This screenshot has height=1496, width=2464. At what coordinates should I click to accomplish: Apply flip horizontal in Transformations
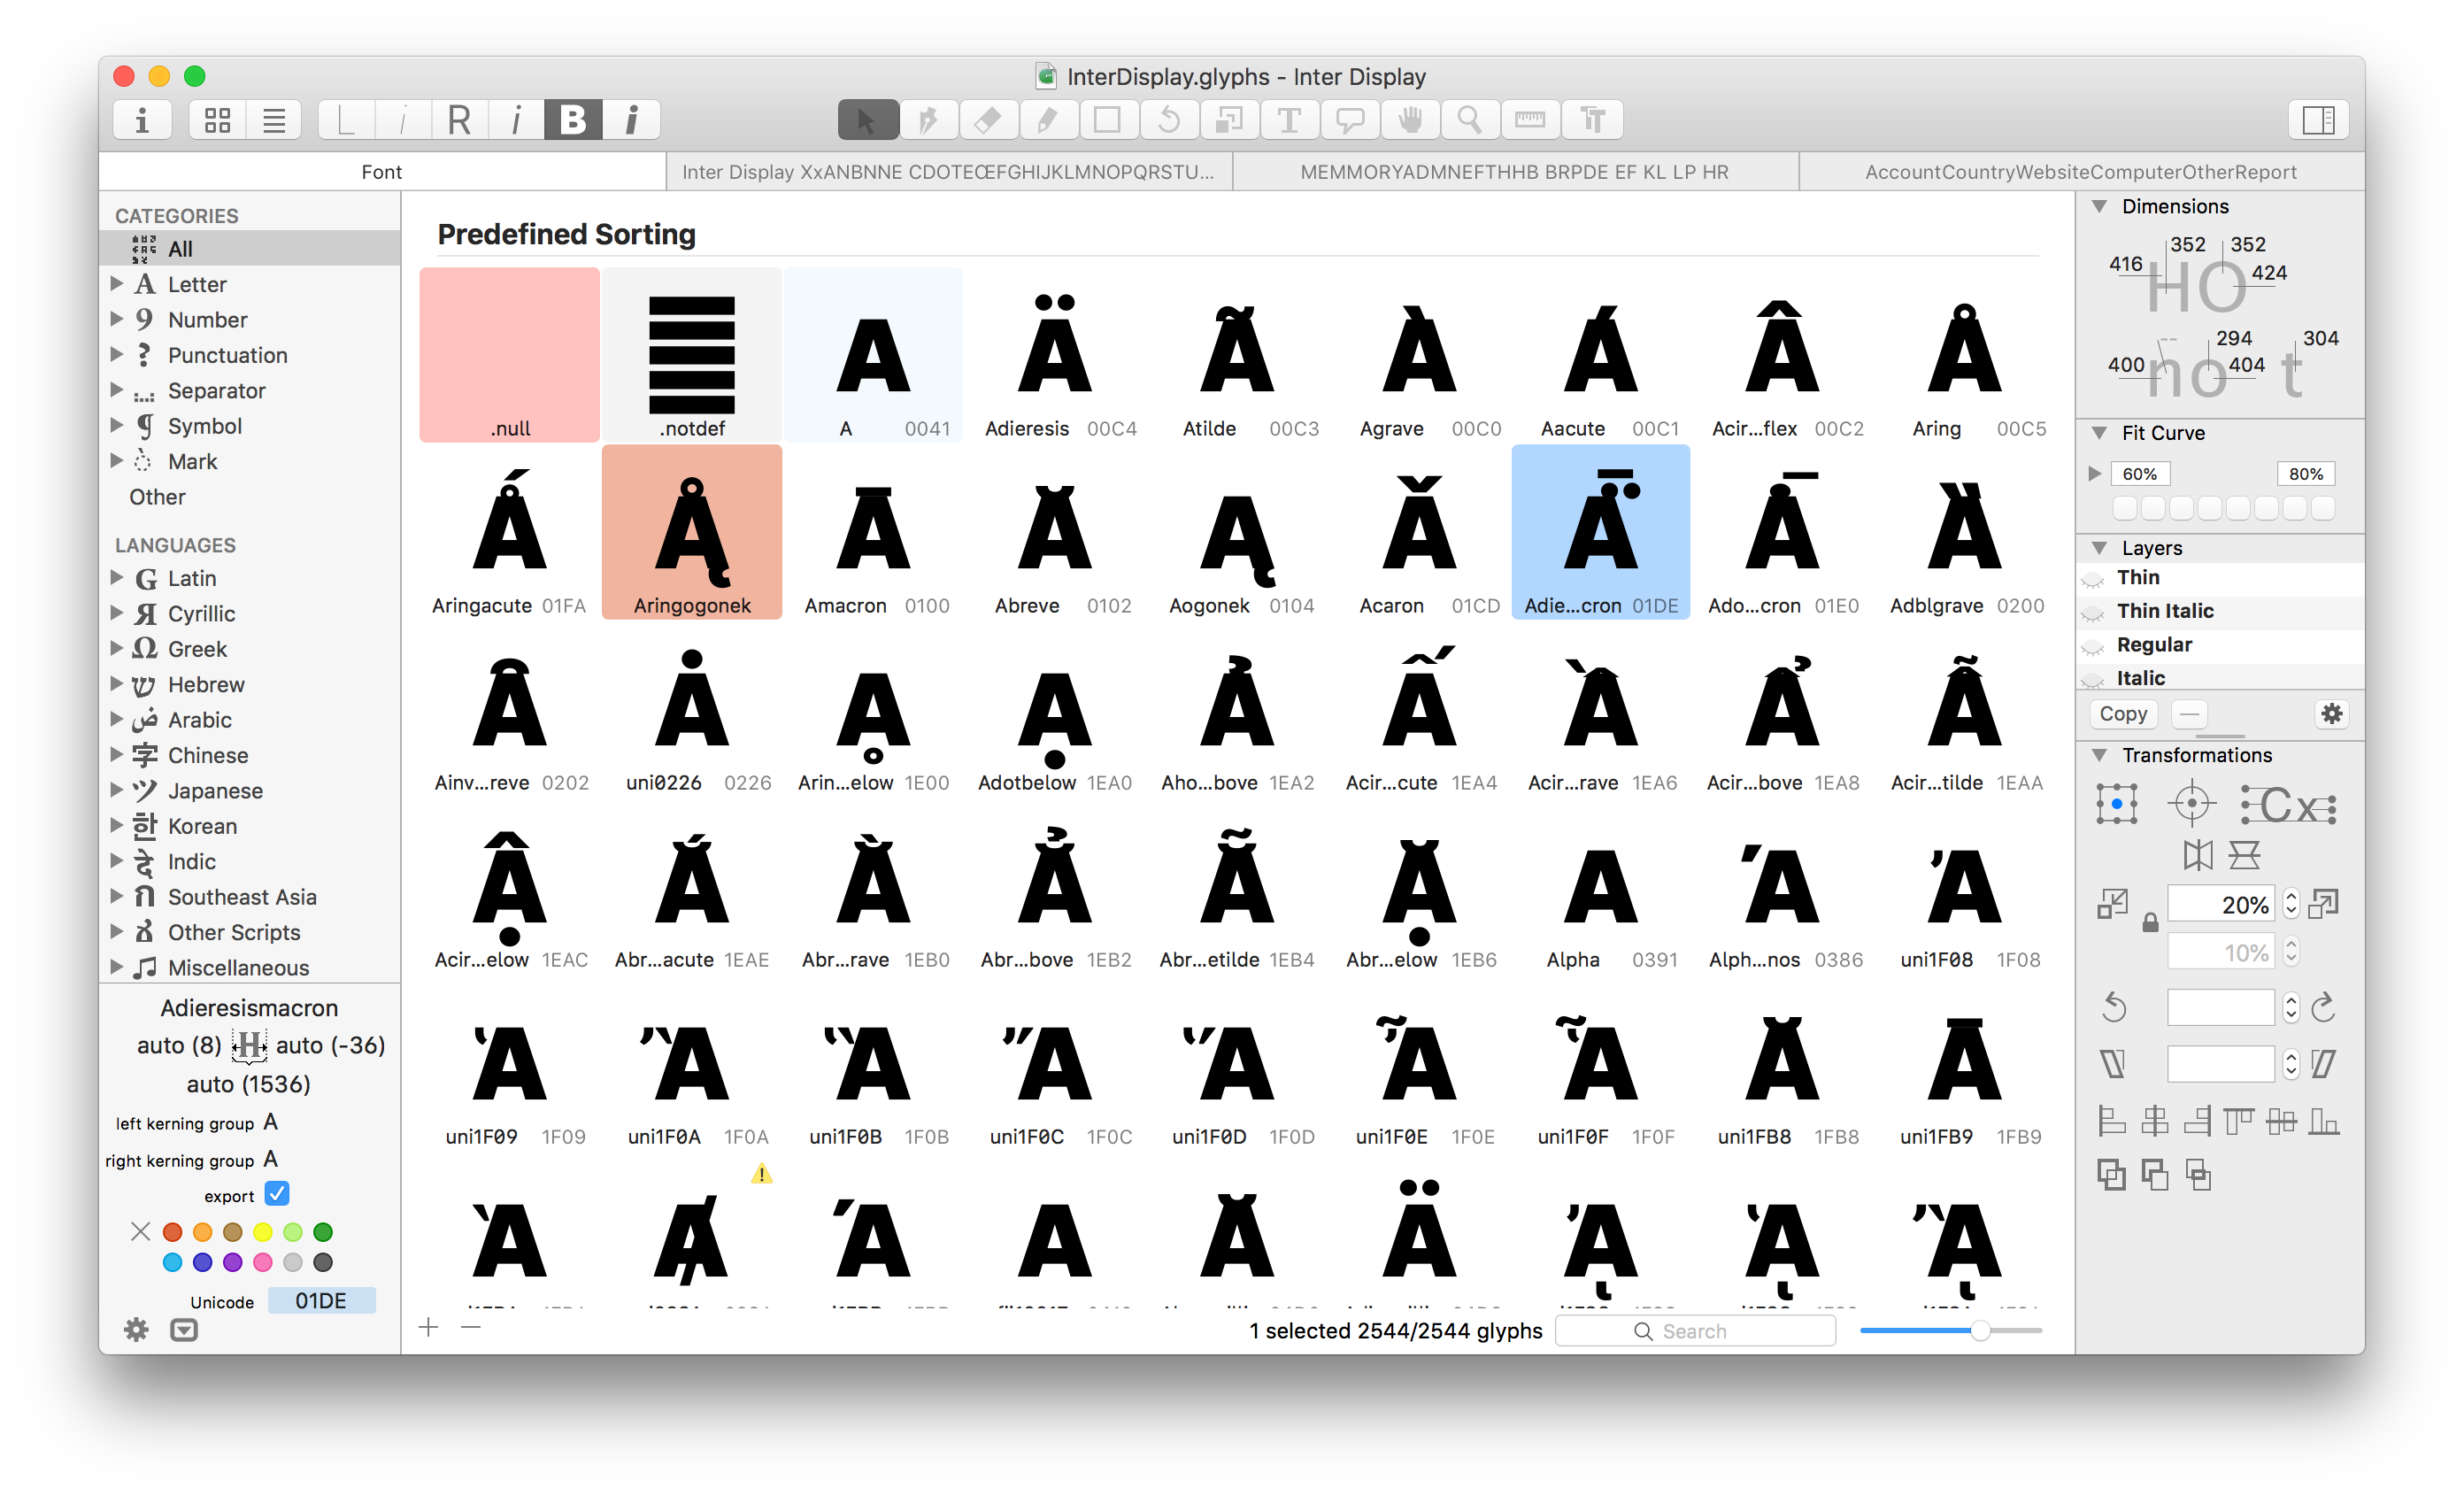pyautogui.click(x=2199, y=855)
